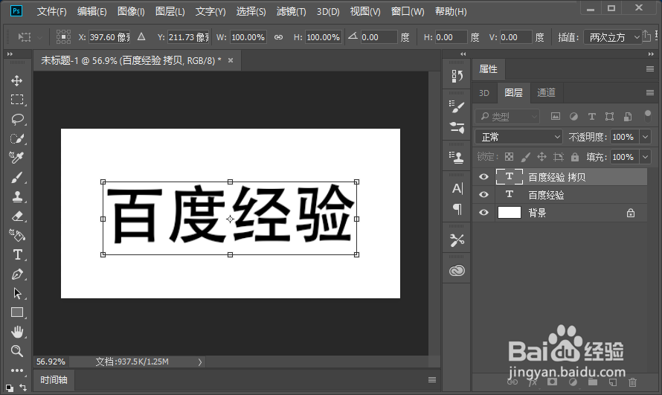Image resolution: width=662 pixels, height=395 pixels.
Task: Open the 填充 slider dropdown arrow
Action: 645,157
